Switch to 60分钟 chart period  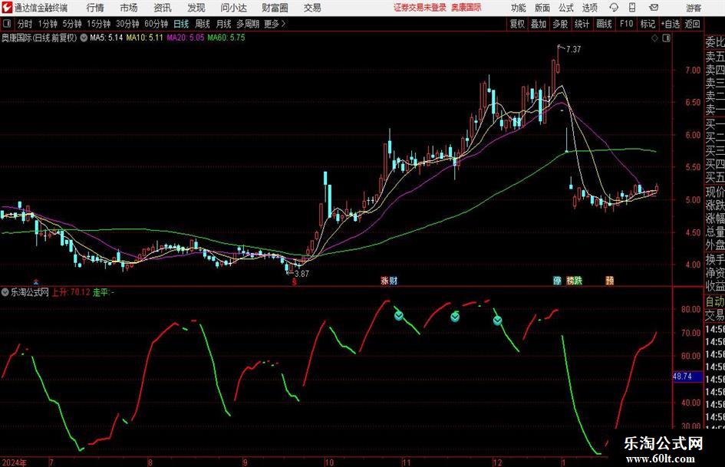click(157, 24)
